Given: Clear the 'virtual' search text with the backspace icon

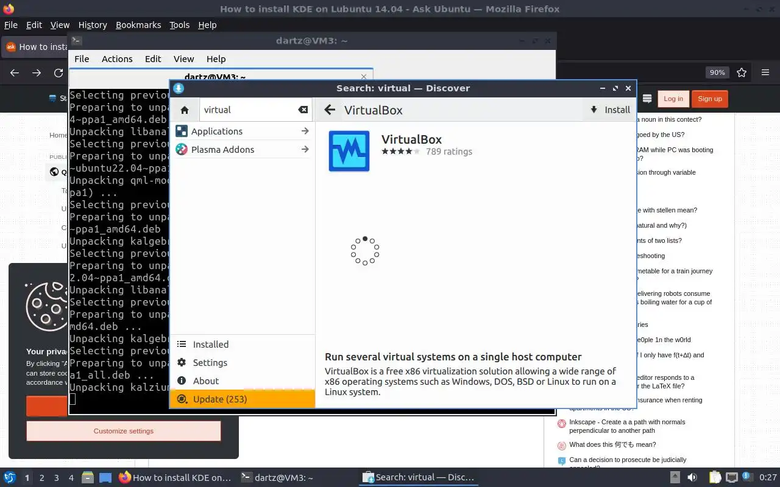Looking at the screenshot, I should [303, 110].
